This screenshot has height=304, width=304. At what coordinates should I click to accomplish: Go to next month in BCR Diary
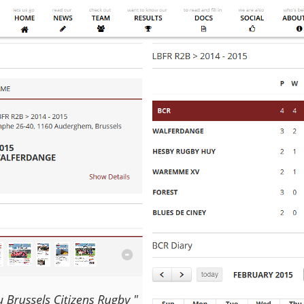(x=182, y=275)
